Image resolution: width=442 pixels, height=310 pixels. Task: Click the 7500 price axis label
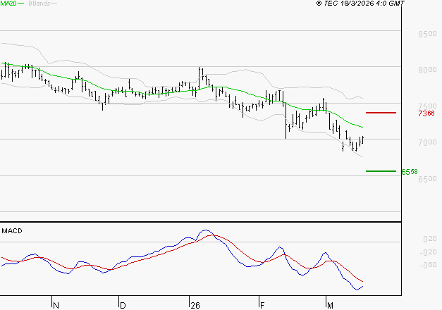pos(427,106)
